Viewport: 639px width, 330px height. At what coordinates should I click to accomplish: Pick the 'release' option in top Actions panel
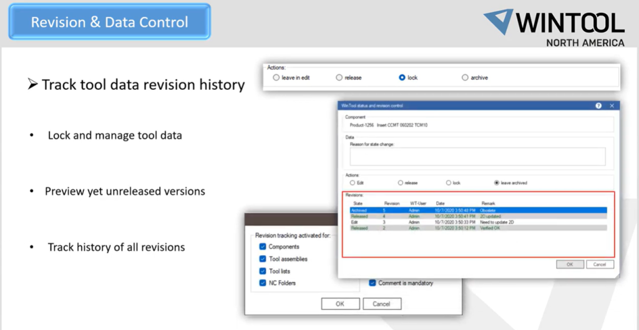click(339, 78)
